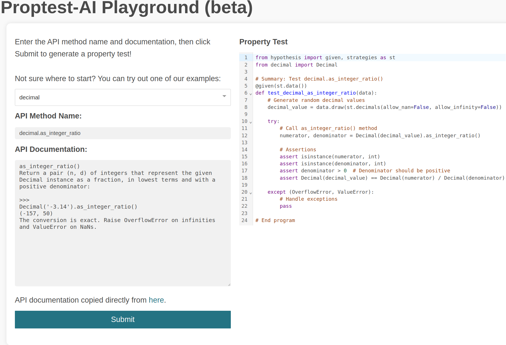This screenshot has width=506, height=345.
Task: Click line number 24 in the gutter
Action: (x=244, y=220)
